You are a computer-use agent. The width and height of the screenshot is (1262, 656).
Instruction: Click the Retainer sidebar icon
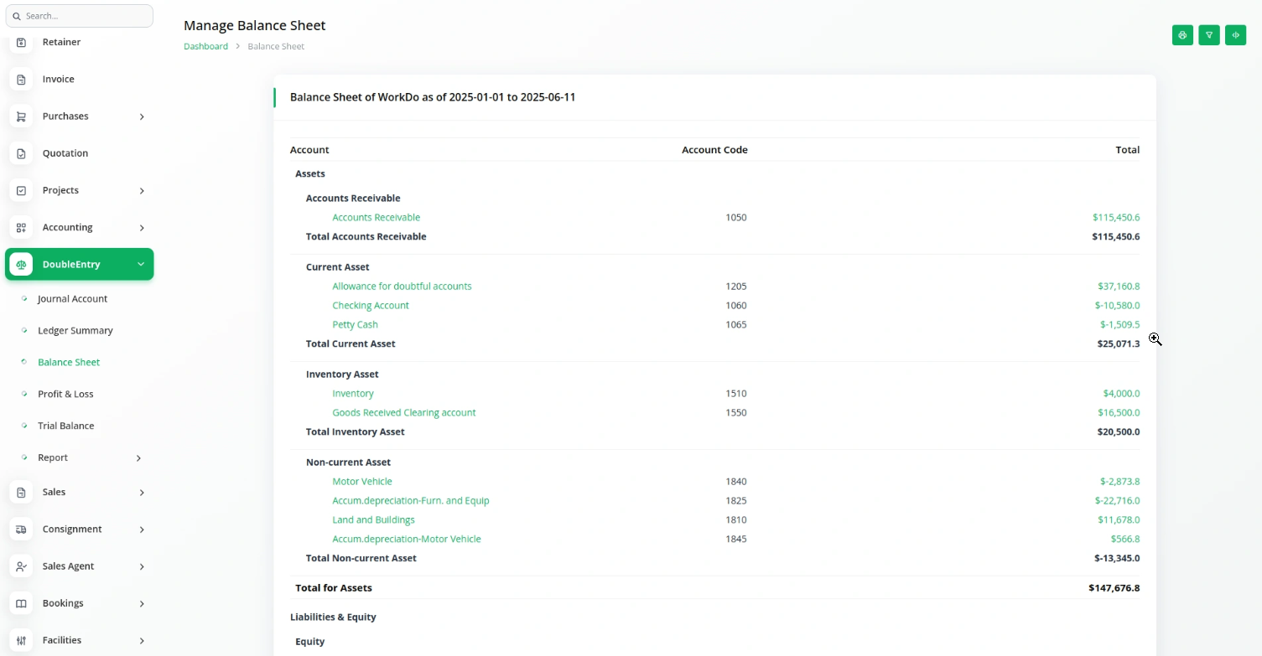pos(22,43)
